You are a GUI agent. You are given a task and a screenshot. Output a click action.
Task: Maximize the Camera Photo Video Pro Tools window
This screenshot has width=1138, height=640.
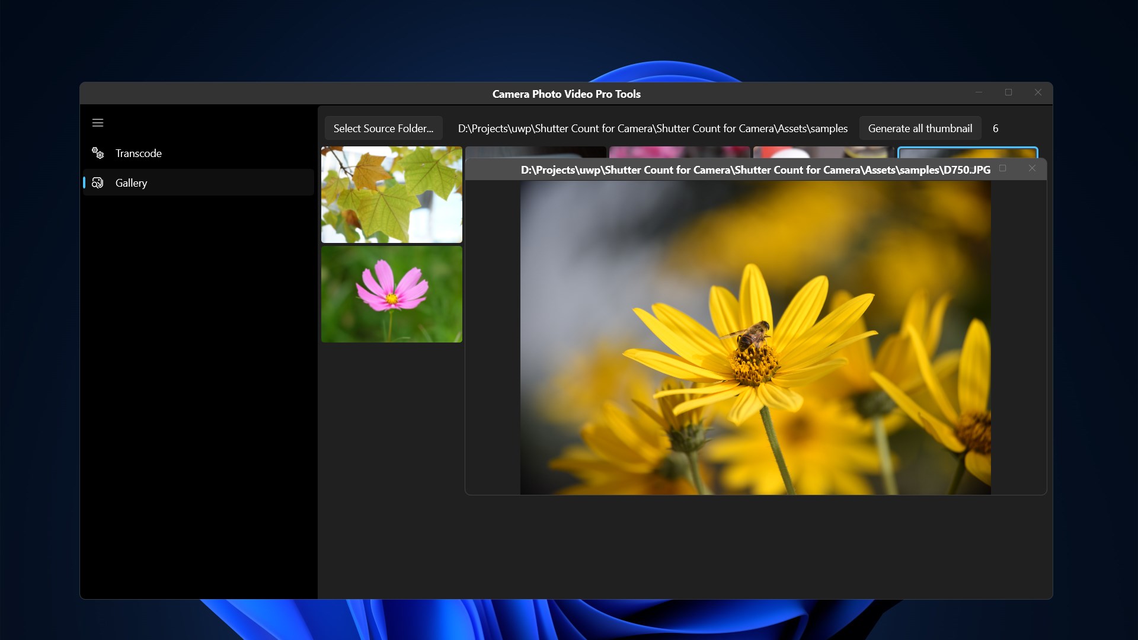coord(1008,92)
